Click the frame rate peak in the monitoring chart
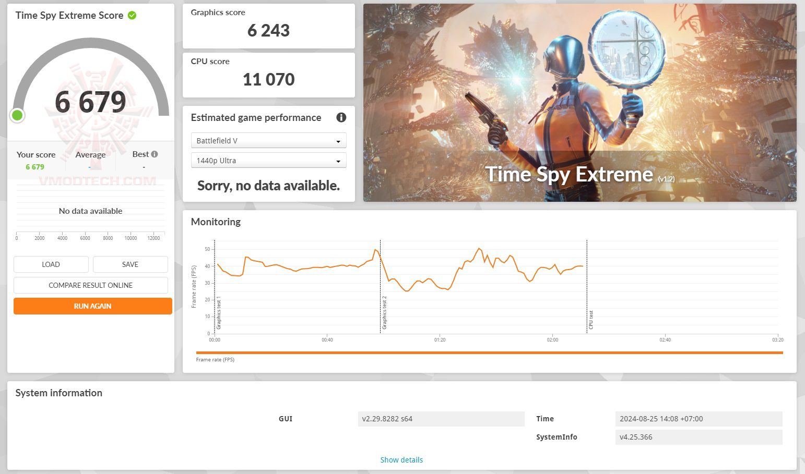The image size is (805, 474). coord(478,249)
